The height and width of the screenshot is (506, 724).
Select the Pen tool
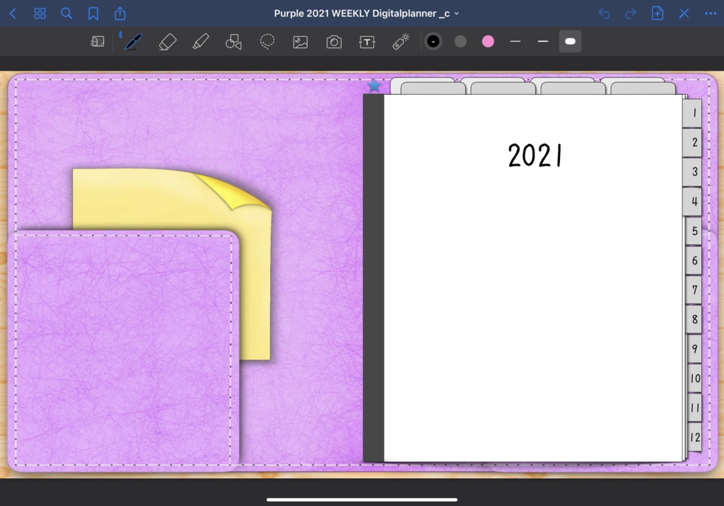pyautogui.click(x=133, y=42)
